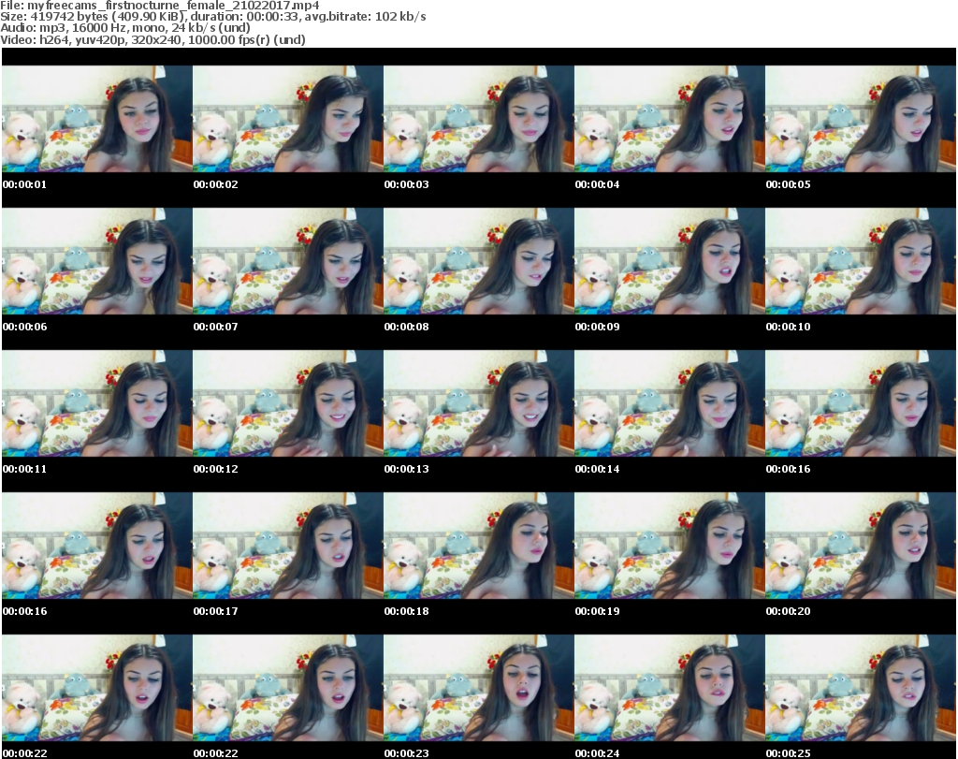Click the timestamp label '00:00:17'
This screenshot has width=958, height=759.
pyautogui.click(x=216, y=612)
